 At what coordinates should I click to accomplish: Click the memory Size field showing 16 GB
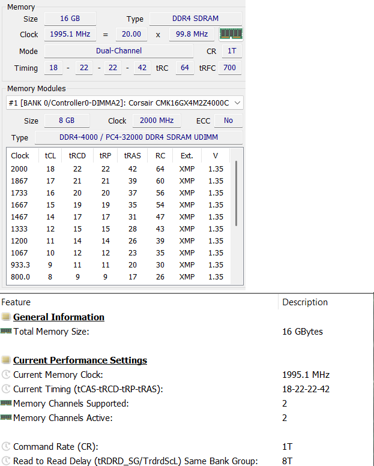pos(70,19)
